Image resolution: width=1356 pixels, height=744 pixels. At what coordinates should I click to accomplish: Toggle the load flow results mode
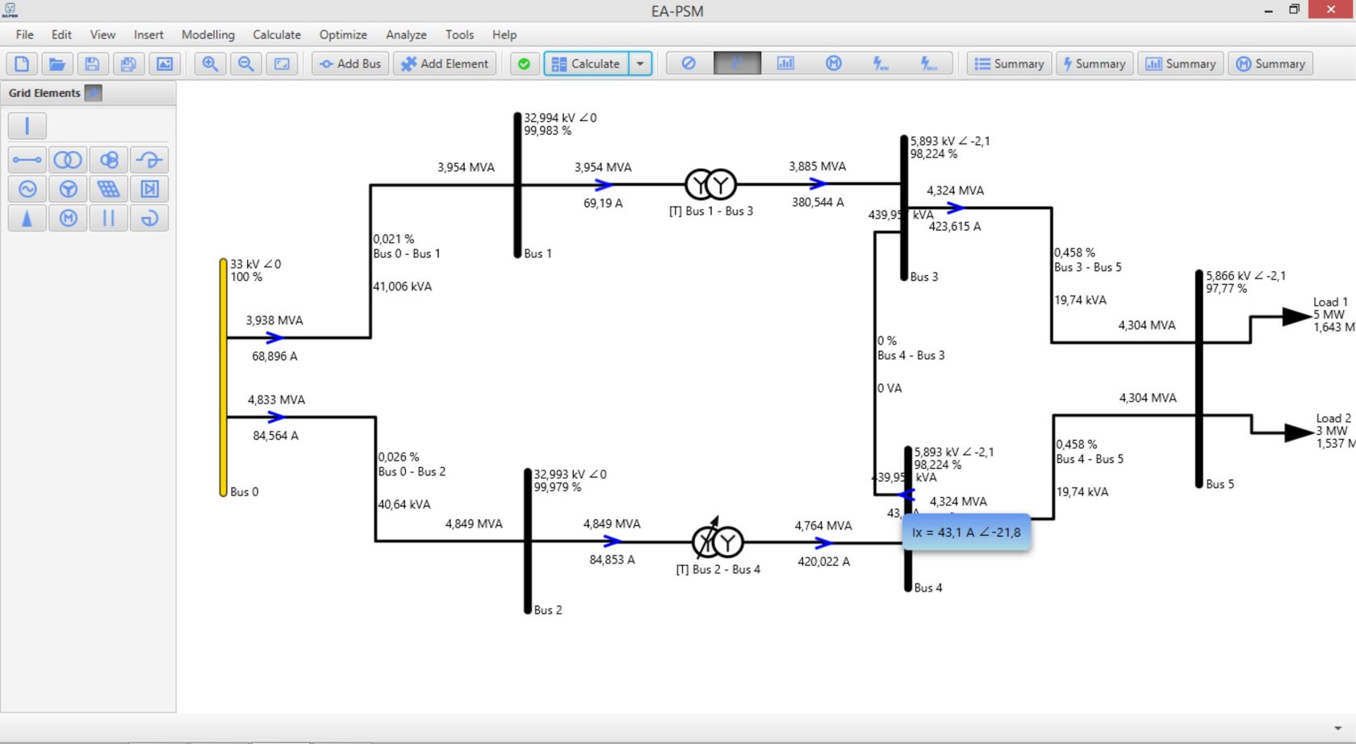click(737, 64)
